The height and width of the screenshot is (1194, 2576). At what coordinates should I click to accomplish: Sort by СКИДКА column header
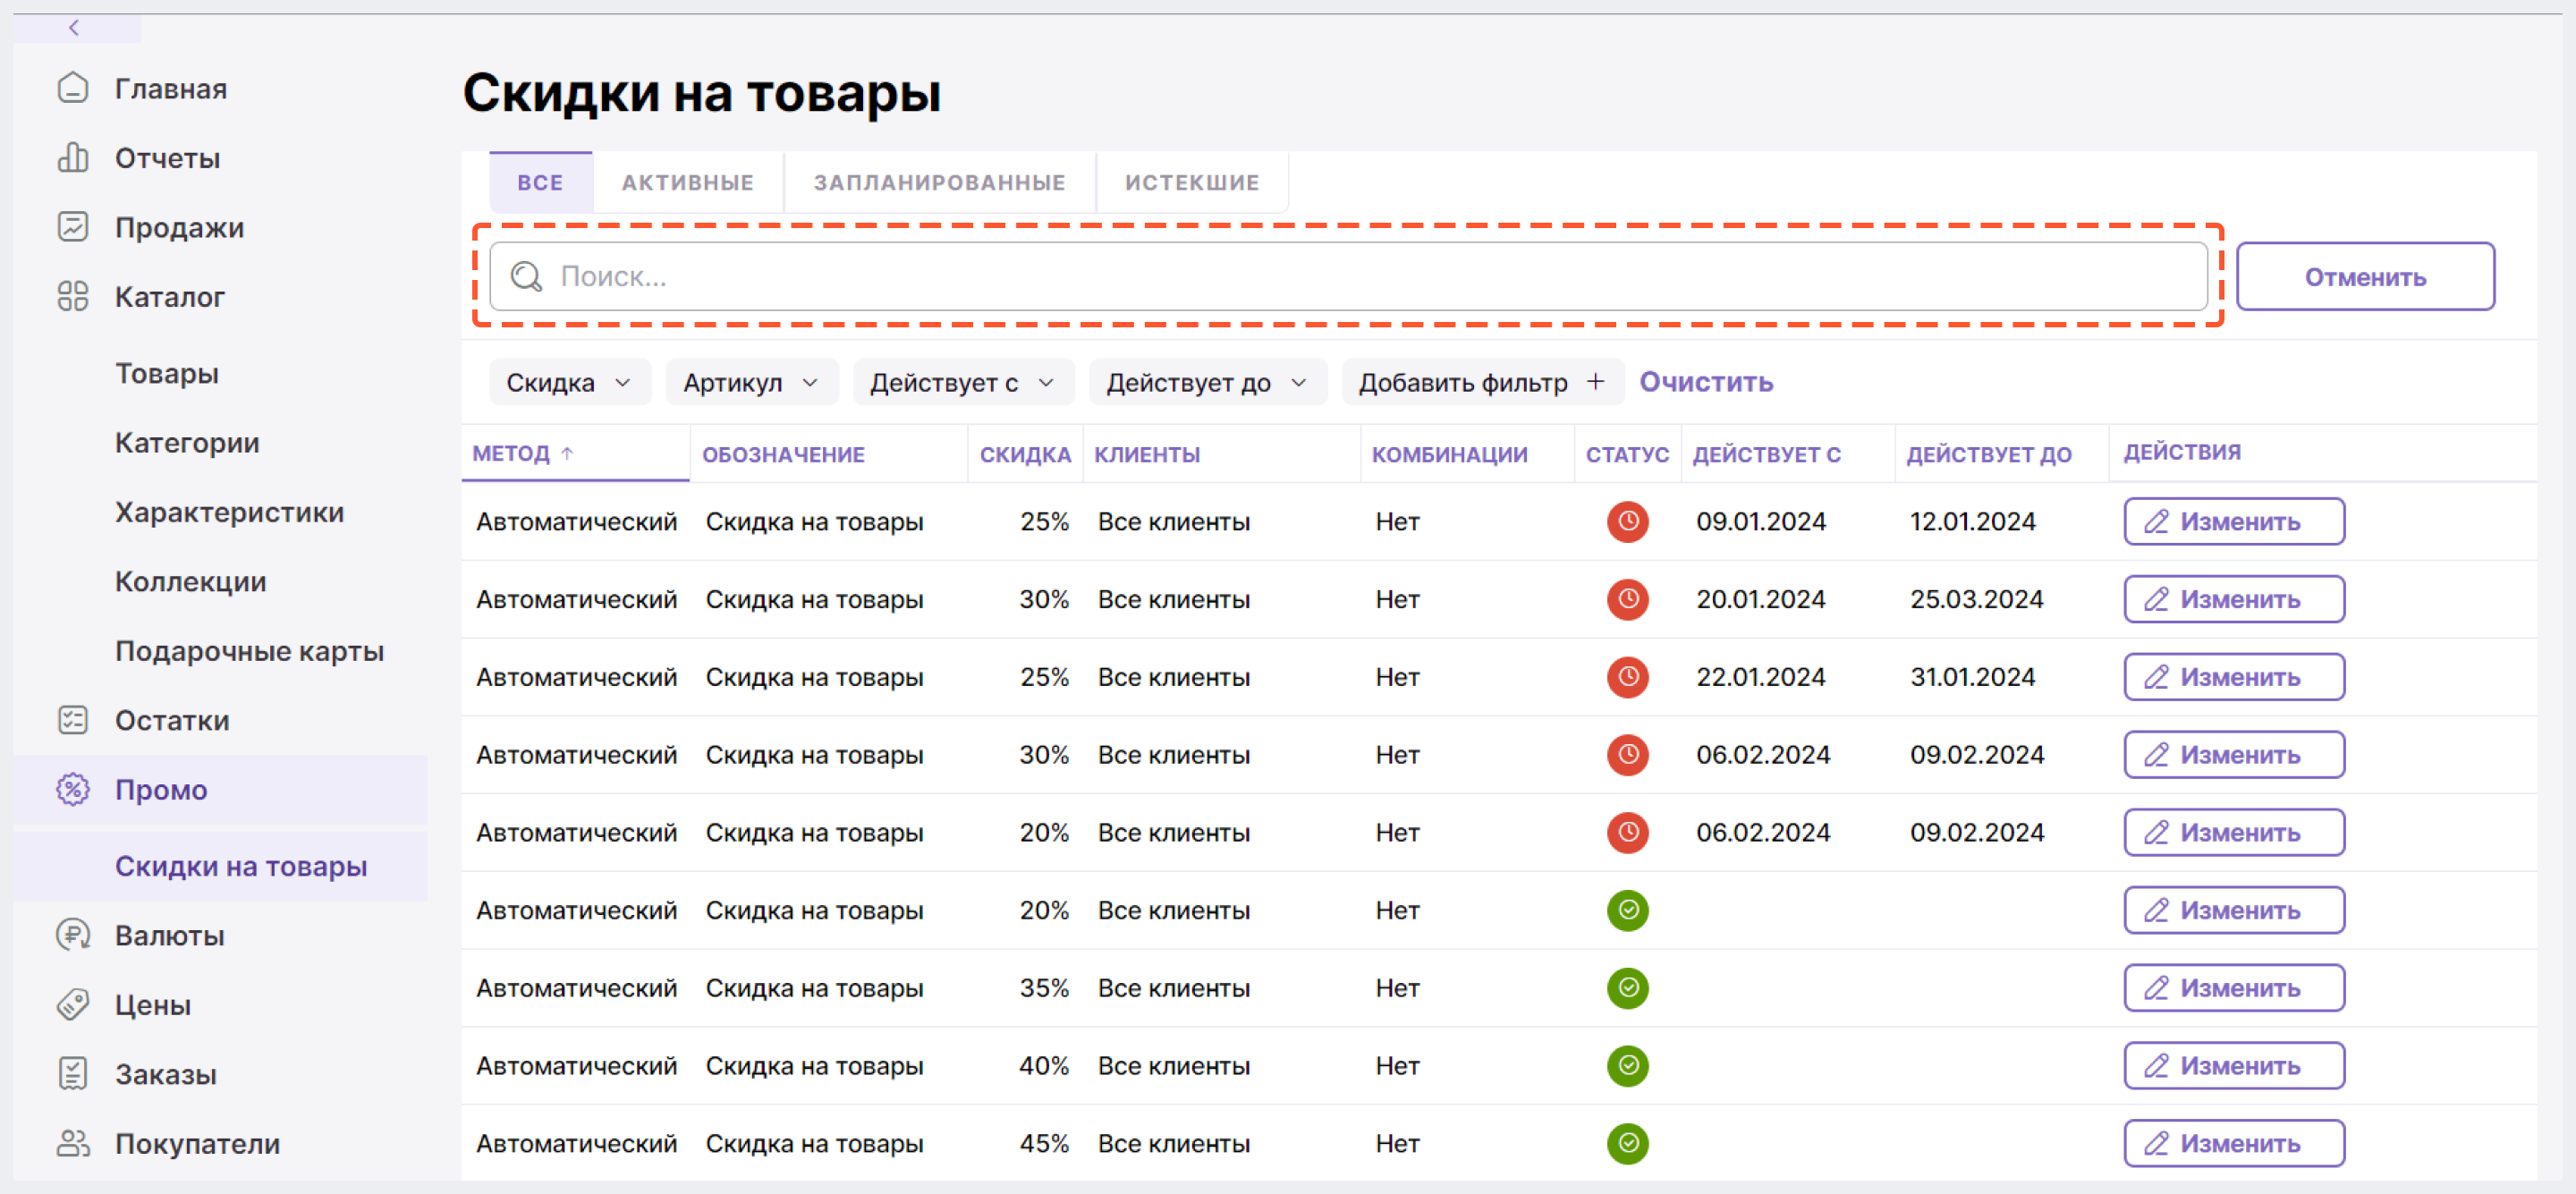(1025, 454)
